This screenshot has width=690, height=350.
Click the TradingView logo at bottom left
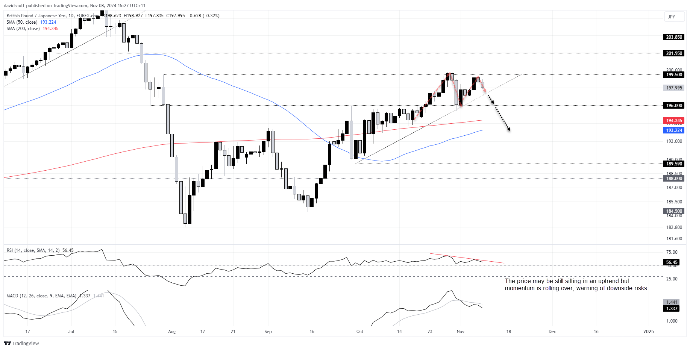coord(21,343)
